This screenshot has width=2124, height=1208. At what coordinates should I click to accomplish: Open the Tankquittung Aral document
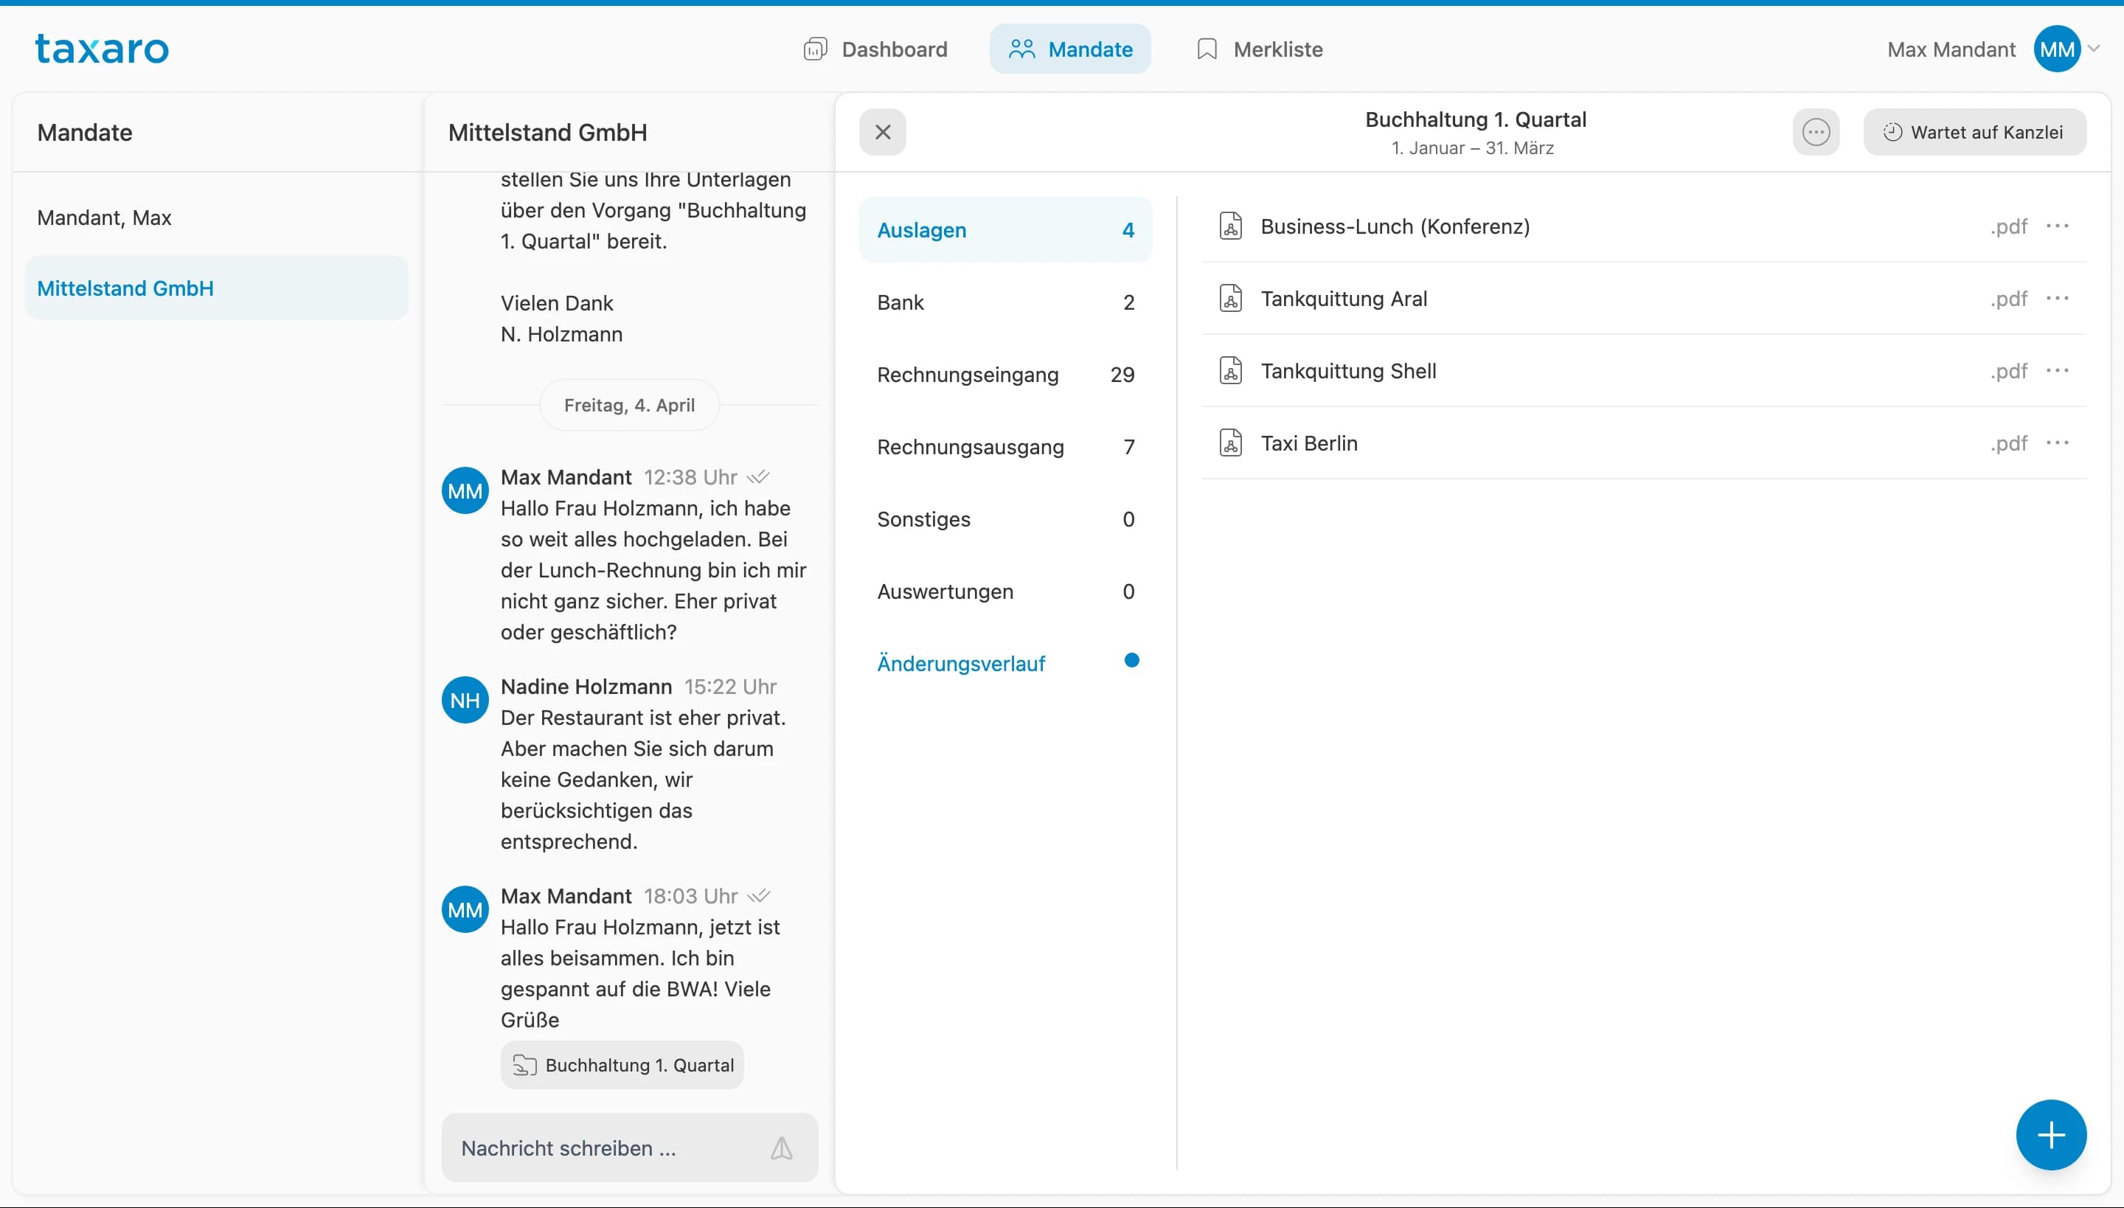pyautogui.click(x=1644, y=298)
